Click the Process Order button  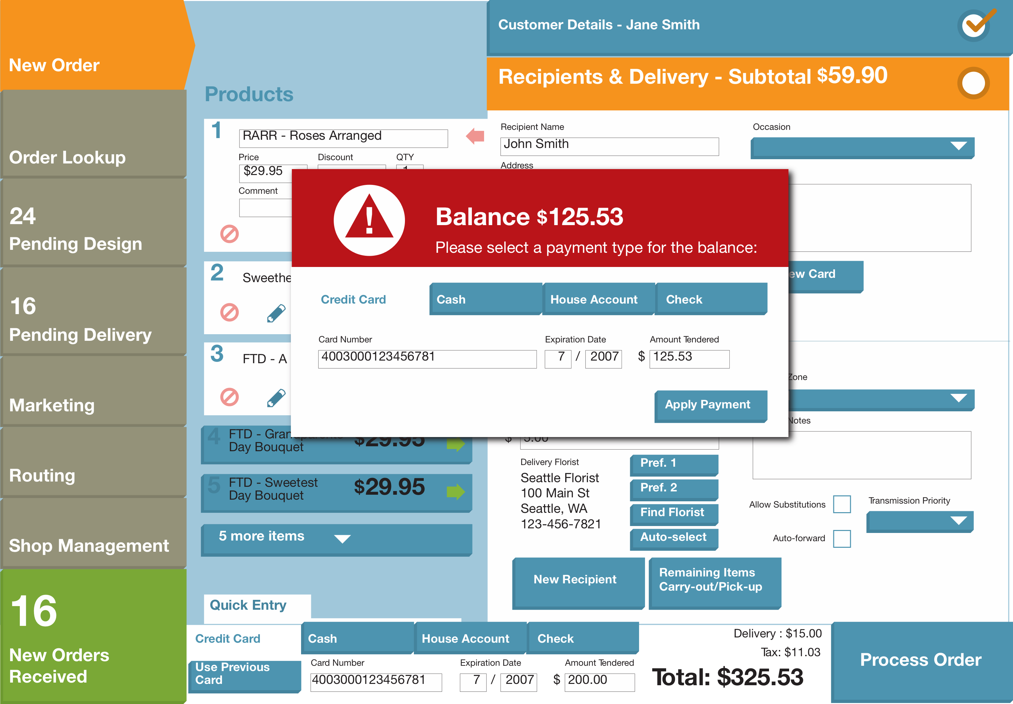pyautogui.click(x=920, y=660)
